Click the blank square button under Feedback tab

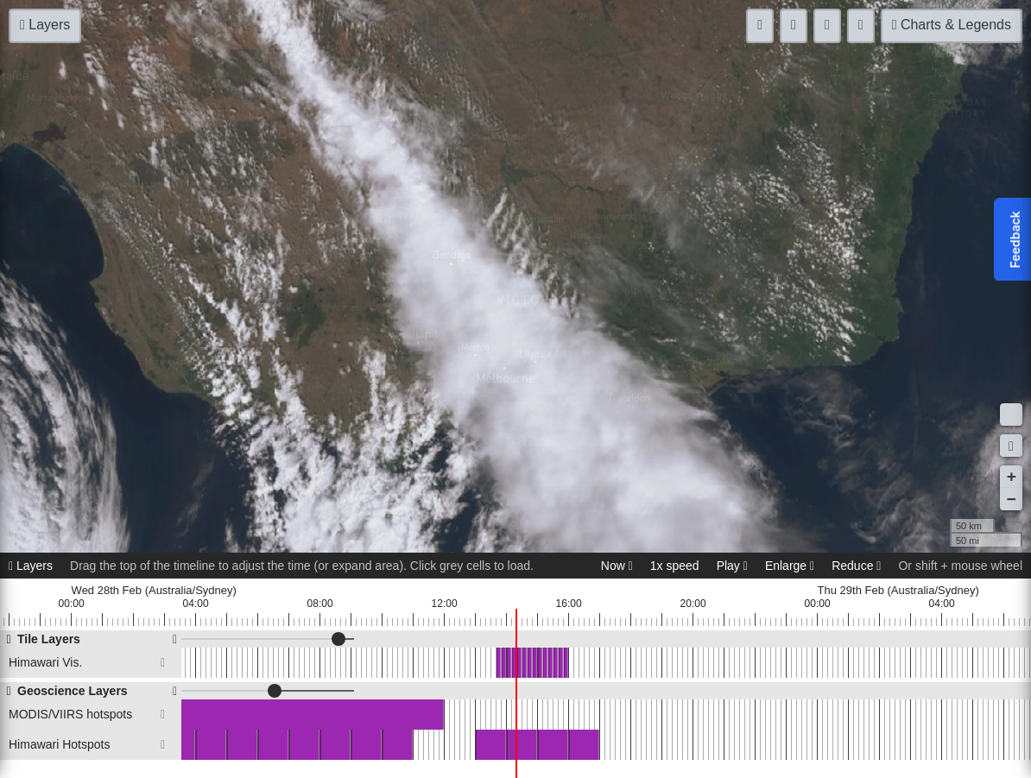click(1010, 414)
